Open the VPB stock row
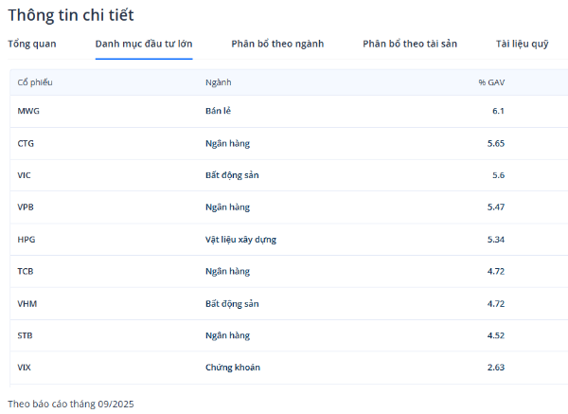This screenshot has width=568, height=414. tap(27, 207)
